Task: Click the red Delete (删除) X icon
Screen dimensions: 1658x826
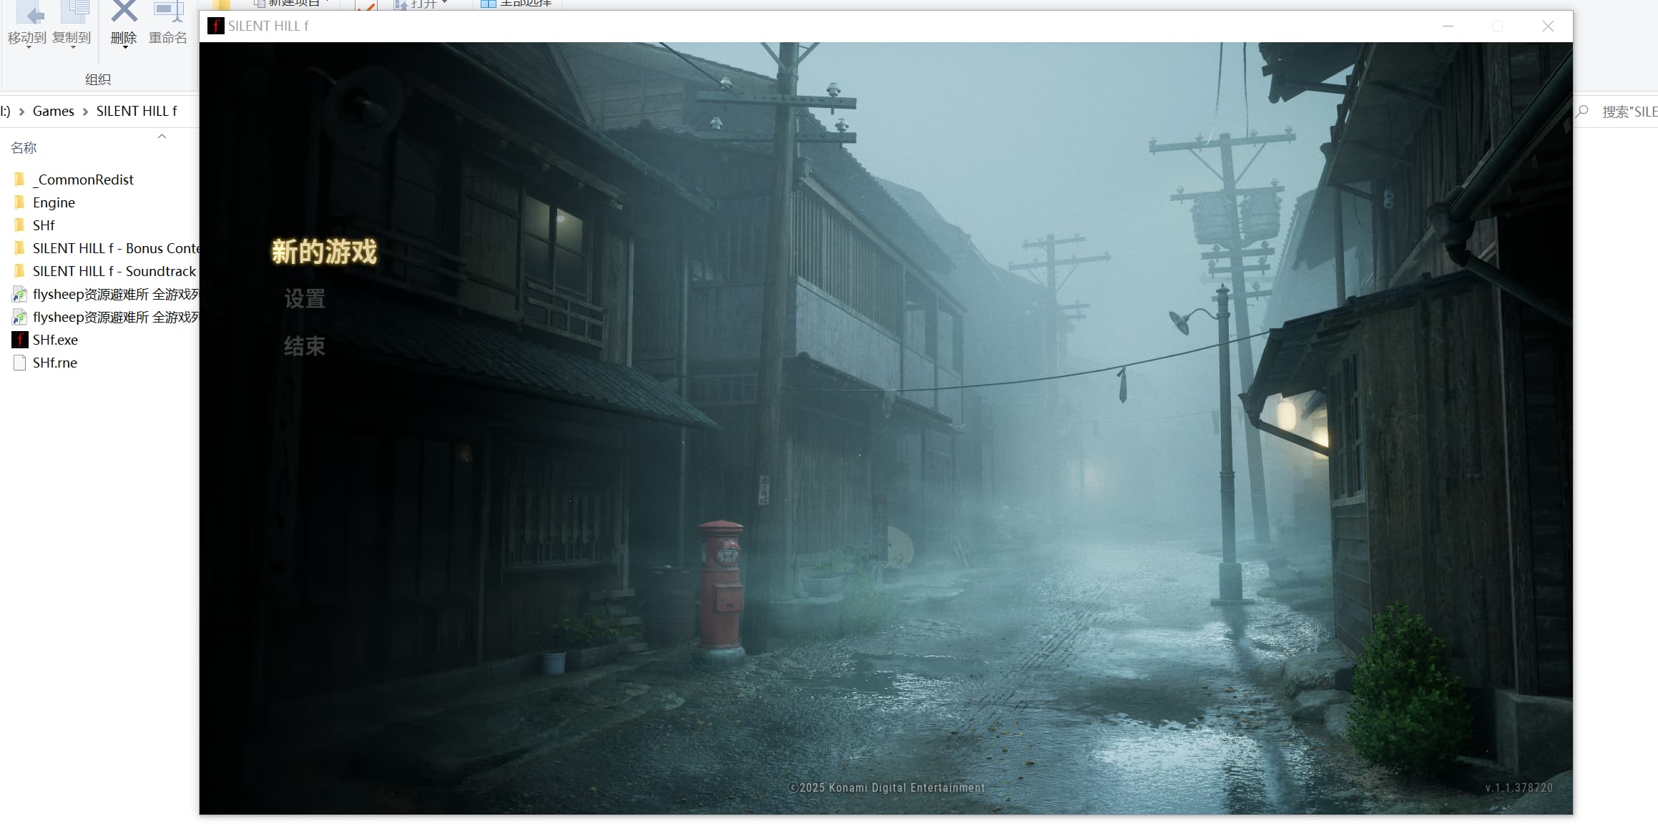Action: [124, 12]
